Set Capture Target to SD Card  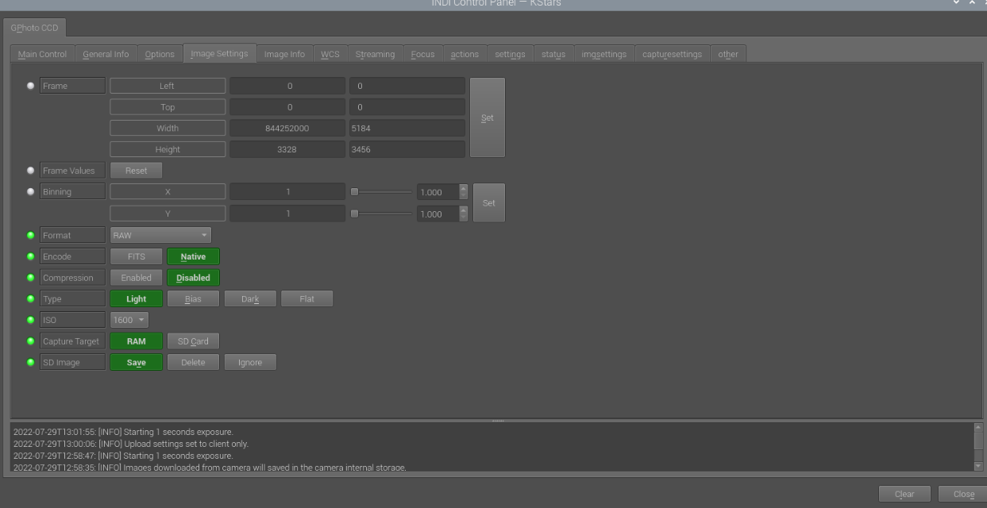[193, 341]
